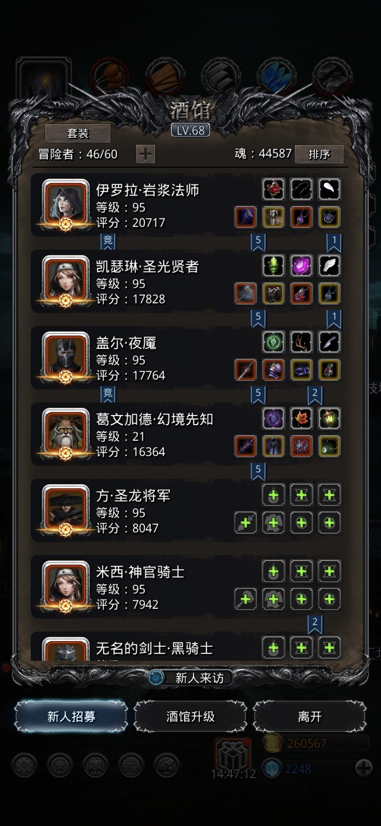Tap the 离开 button to leave
The width and height of the screenshot is (381, 826).
pyautogui.click(x=310, y=717)
